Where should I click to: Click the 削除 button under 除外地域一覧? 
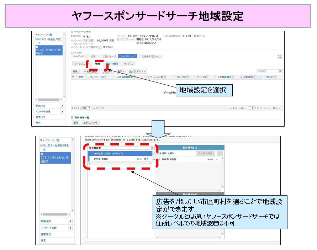click(x=76, y=122)
